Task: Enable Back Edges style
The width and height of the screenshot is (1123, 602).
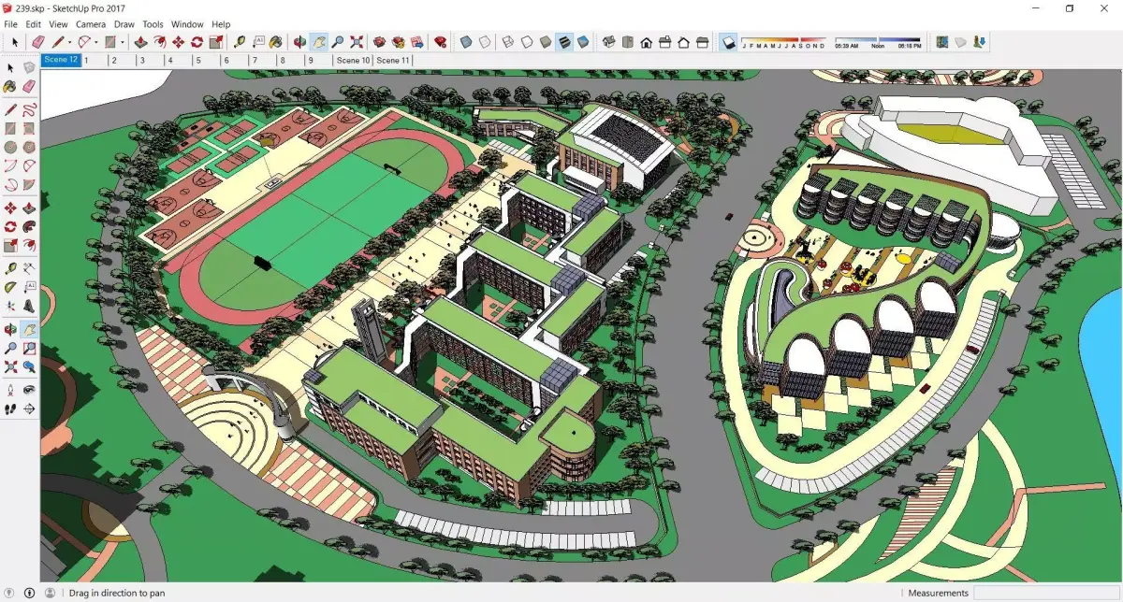Action: pos(485,42)
